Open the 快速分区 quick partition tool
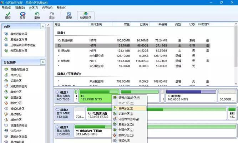Viewport: 238px width, 143px height. tap(86, 16)
